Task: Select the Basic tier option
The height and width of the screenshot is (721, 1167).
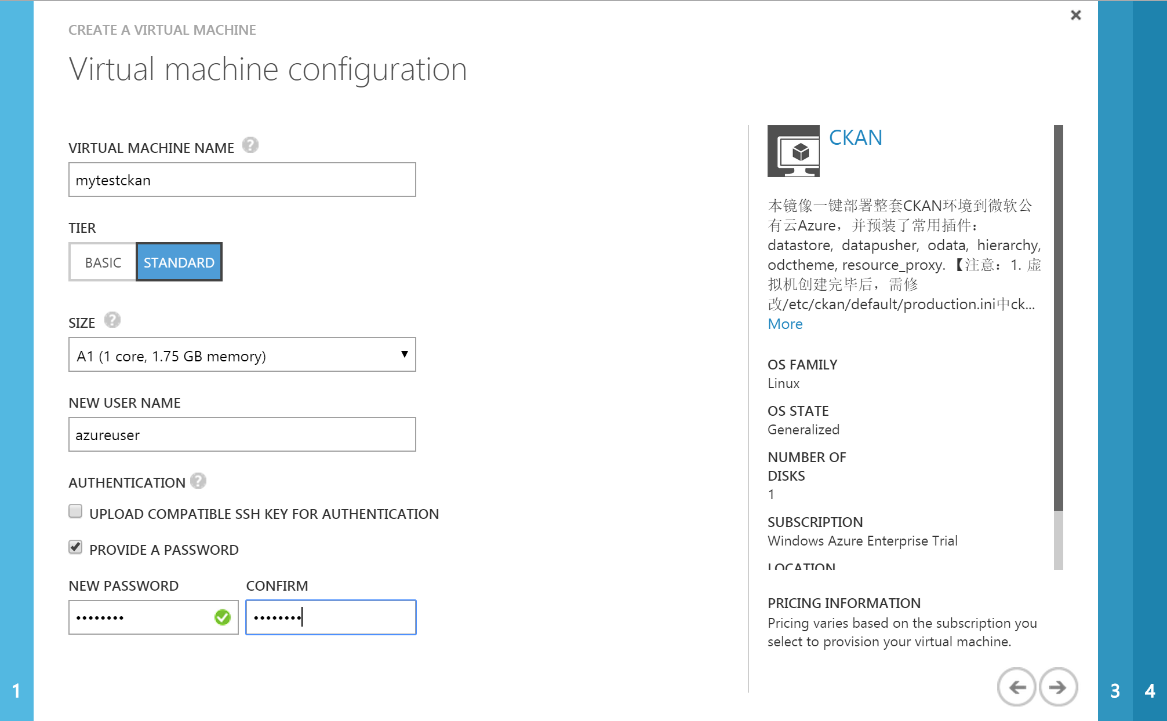Action: click(x=103, y=262)
